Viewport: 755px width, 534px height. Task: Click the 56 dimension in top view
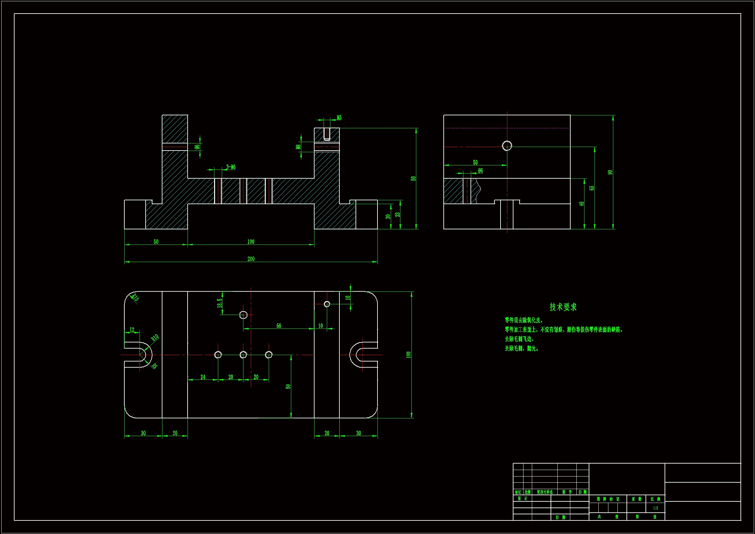[x=279, y=326]
